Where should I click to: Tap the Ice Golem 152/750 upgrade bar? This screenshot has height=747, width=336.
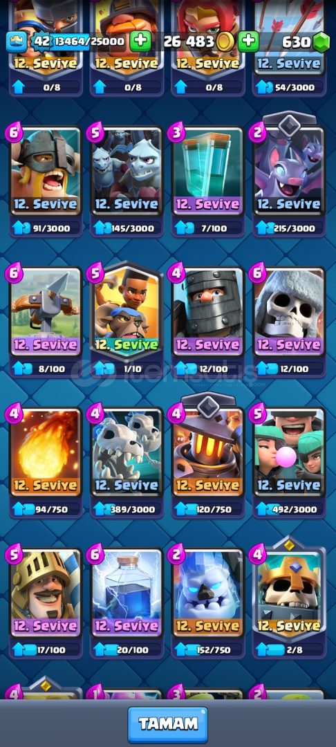point(208,649)
